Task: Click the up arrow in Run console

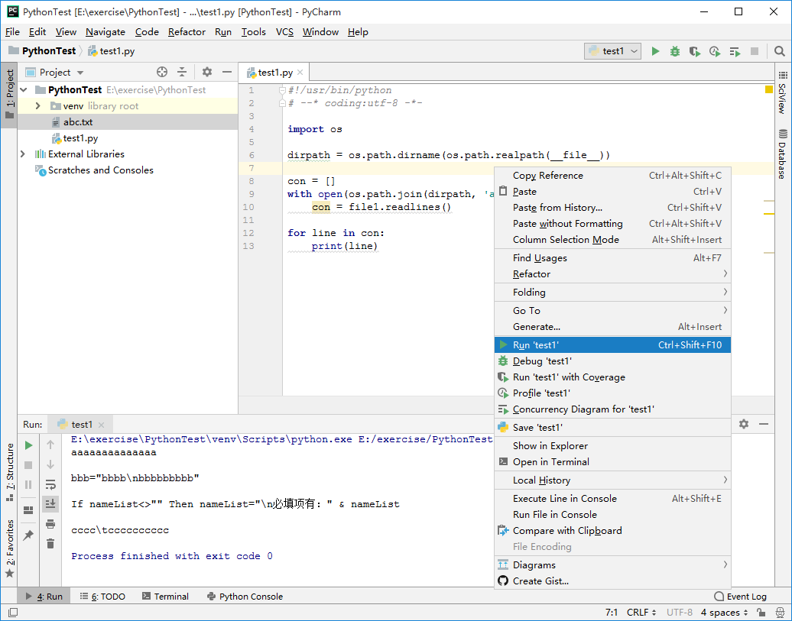Action: (x=50, y=445)
